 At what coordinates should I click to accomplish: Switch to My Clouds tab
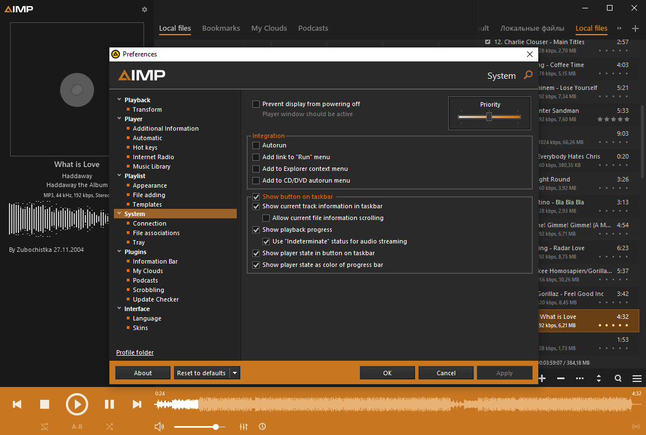tap(269, 28)
